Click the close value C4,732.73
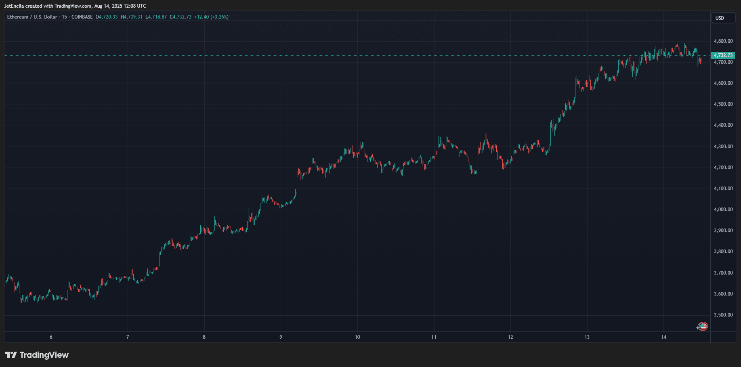The width and height of the screenshot is (741, 367). [x=181, y=17]
